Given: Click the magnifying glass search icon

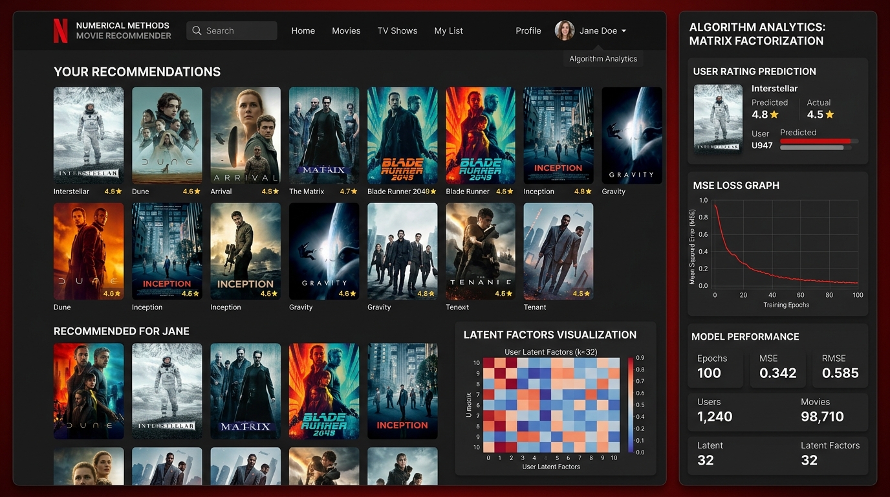Looking at the screenshot, I should pos(197,30).
